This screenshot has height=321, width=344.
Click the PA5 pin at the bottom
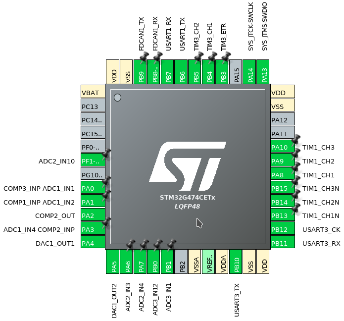113,262
